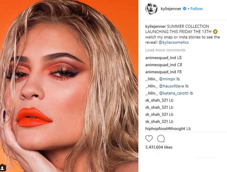
Task: Click the post photo of the model
Action: click(69, 86)
